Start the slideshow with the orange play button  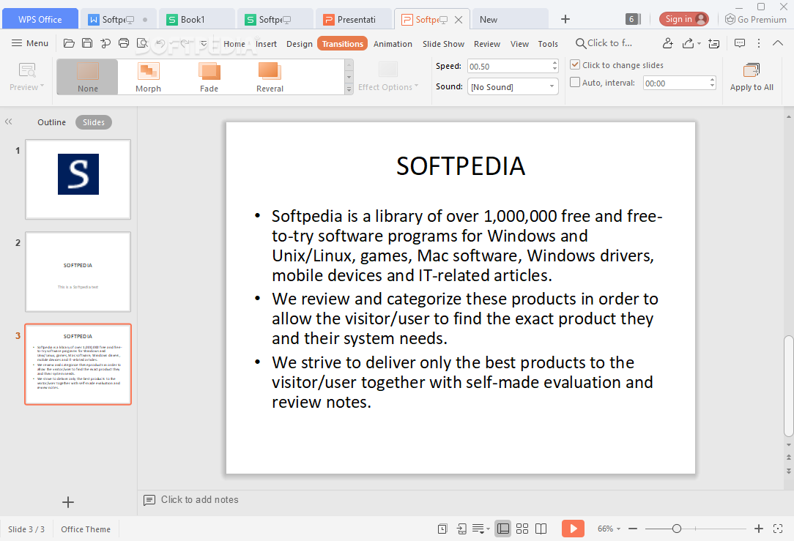click(573, 529)
